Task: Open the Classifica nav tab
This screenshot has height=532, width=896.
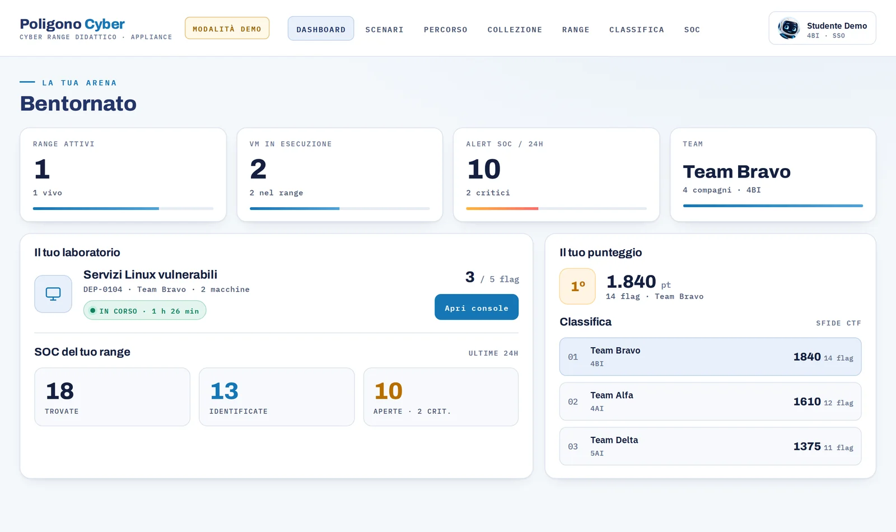Action: 636,29
